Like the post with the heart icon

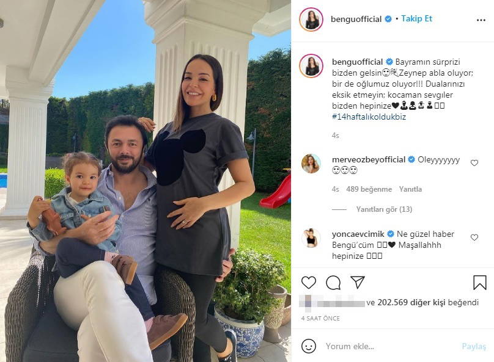pyautogui.click(x=308, y=283)
